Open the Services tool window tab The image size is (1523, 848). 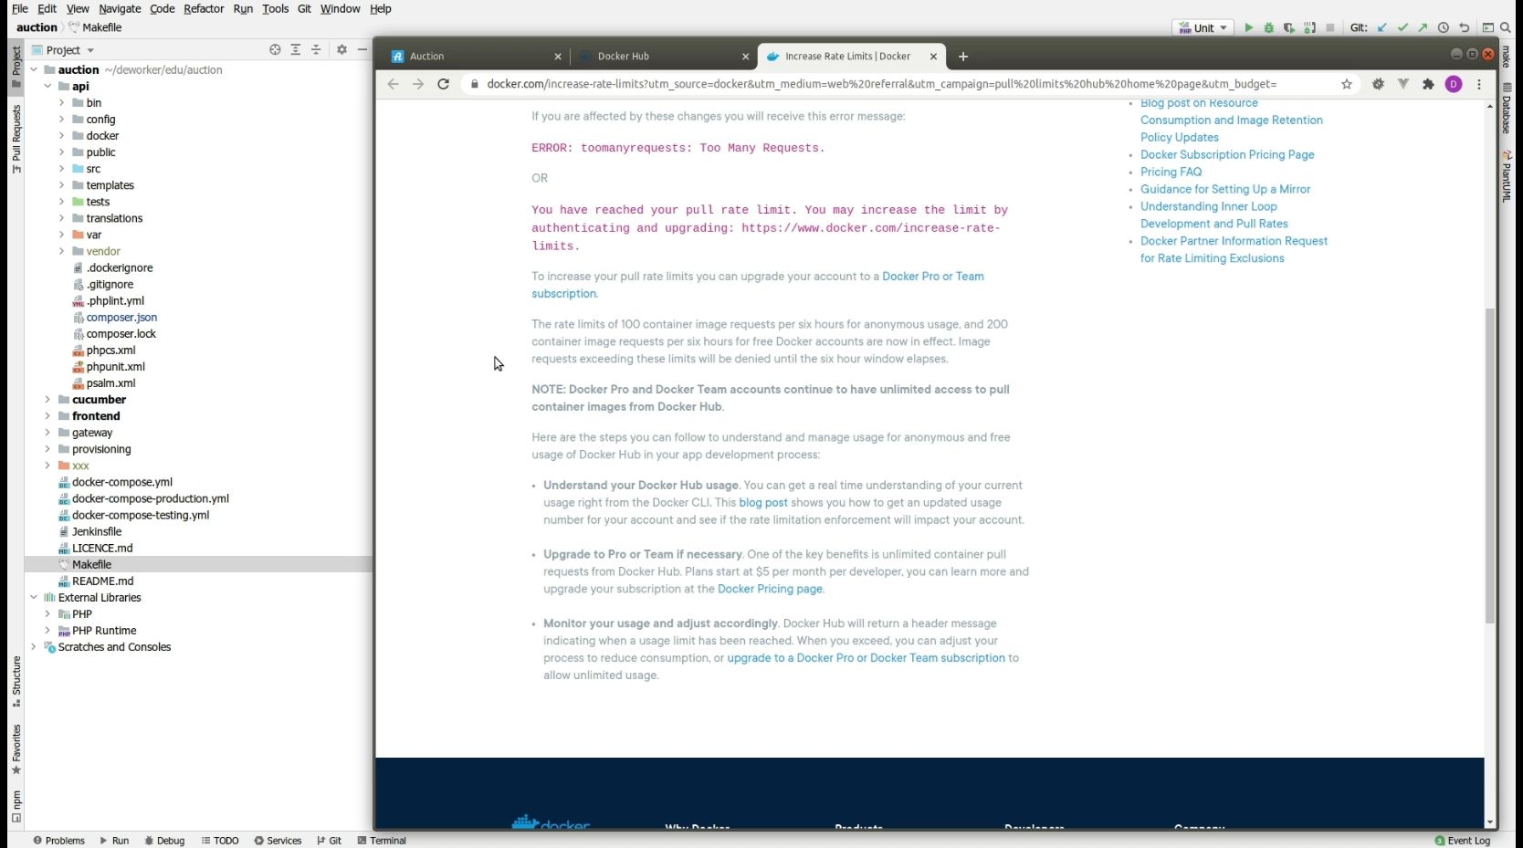coord(278,841)
